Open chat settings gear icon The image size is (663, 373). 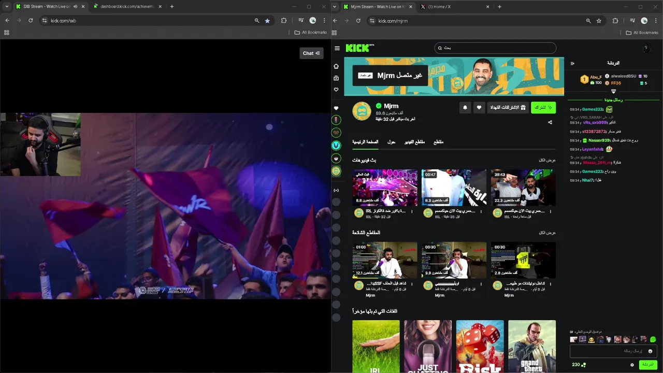tap(632, 365)
